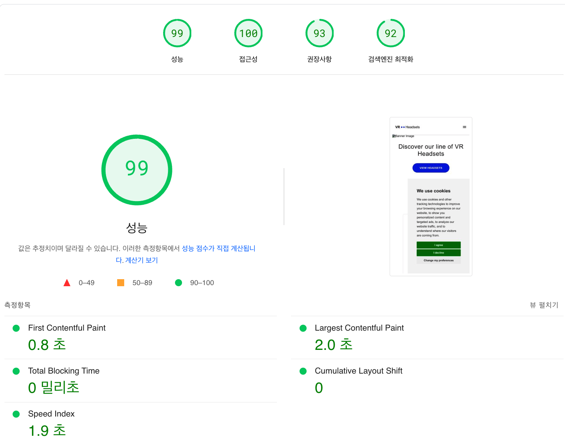Image resolution: width=565 pixels, height=448 pixels.
Task: Click the green dot beside Speed Index
Action: (x=16, y=414)
